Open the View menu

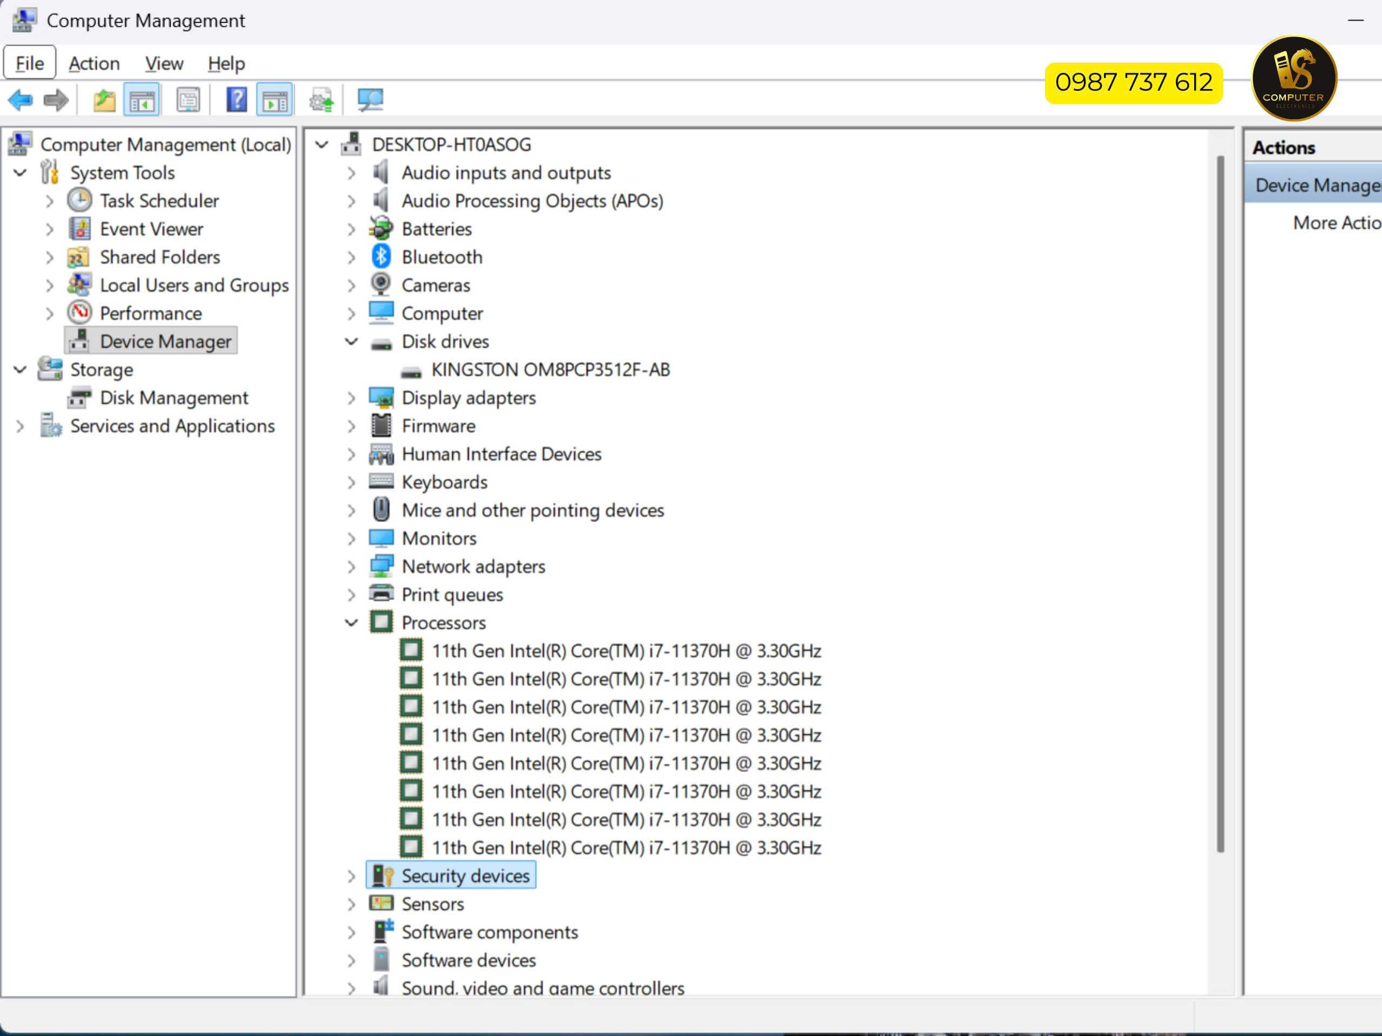(x=164, y=63)
